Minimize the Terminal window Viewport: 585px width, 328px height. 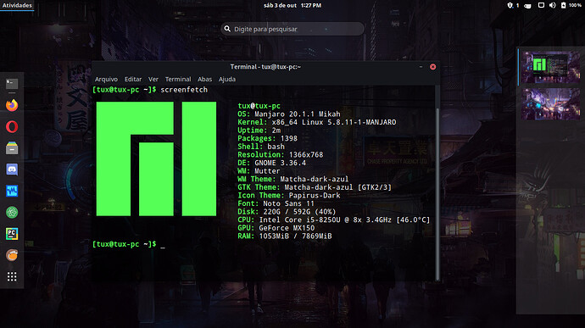click(x=421, y=67)
